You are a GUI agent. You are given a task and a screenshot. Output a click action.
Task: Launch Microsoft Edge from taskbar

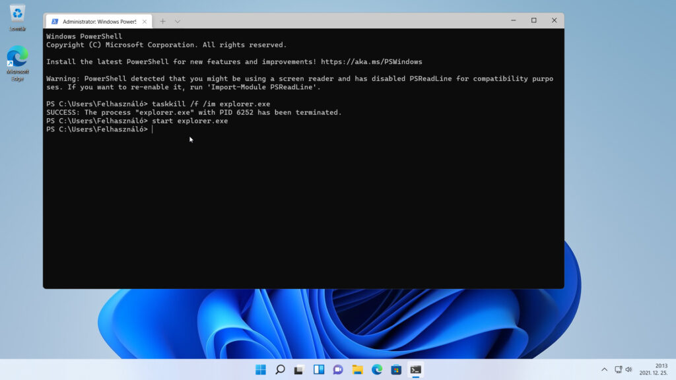click(377, 369)
